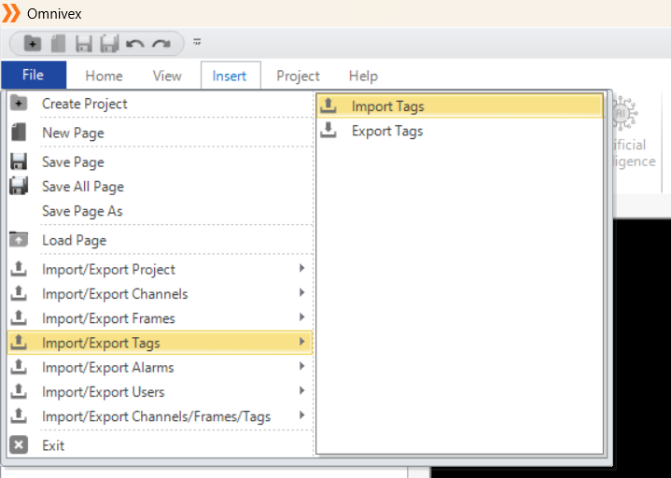
Task: Expand the Import/Export Alarms submenu arrow
Action: coord(301,366)
